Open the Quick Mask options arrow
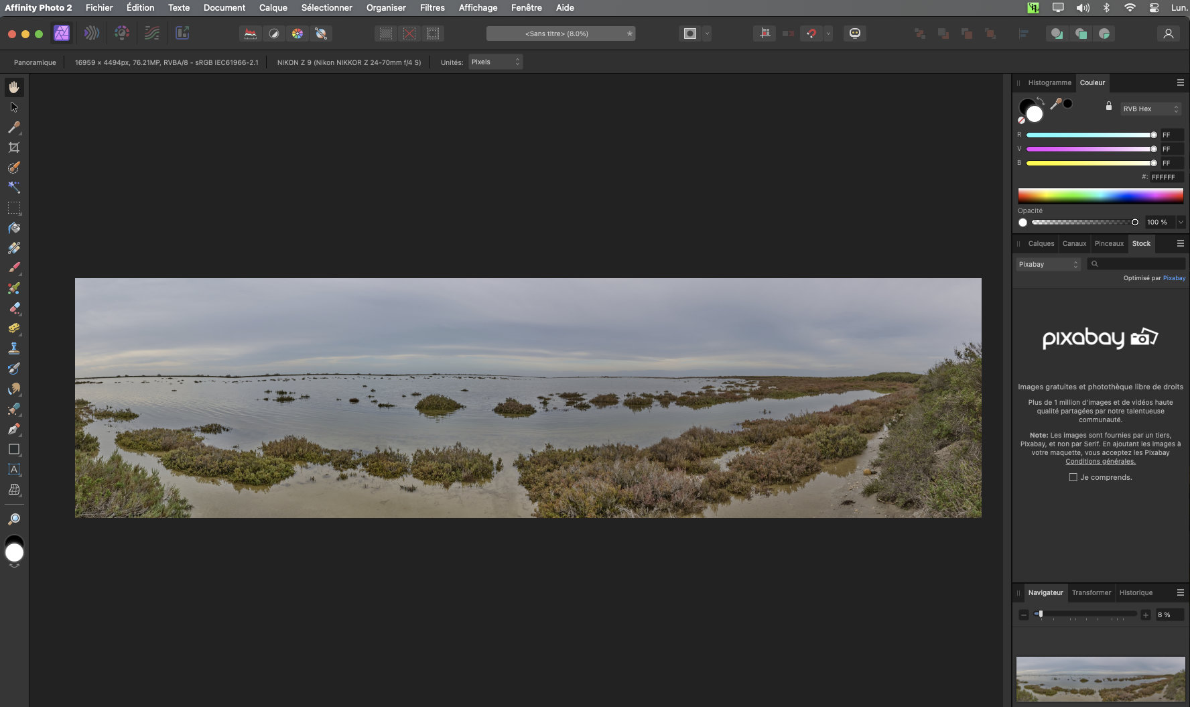The image size is (1190, 707). (x=707, y=34)
